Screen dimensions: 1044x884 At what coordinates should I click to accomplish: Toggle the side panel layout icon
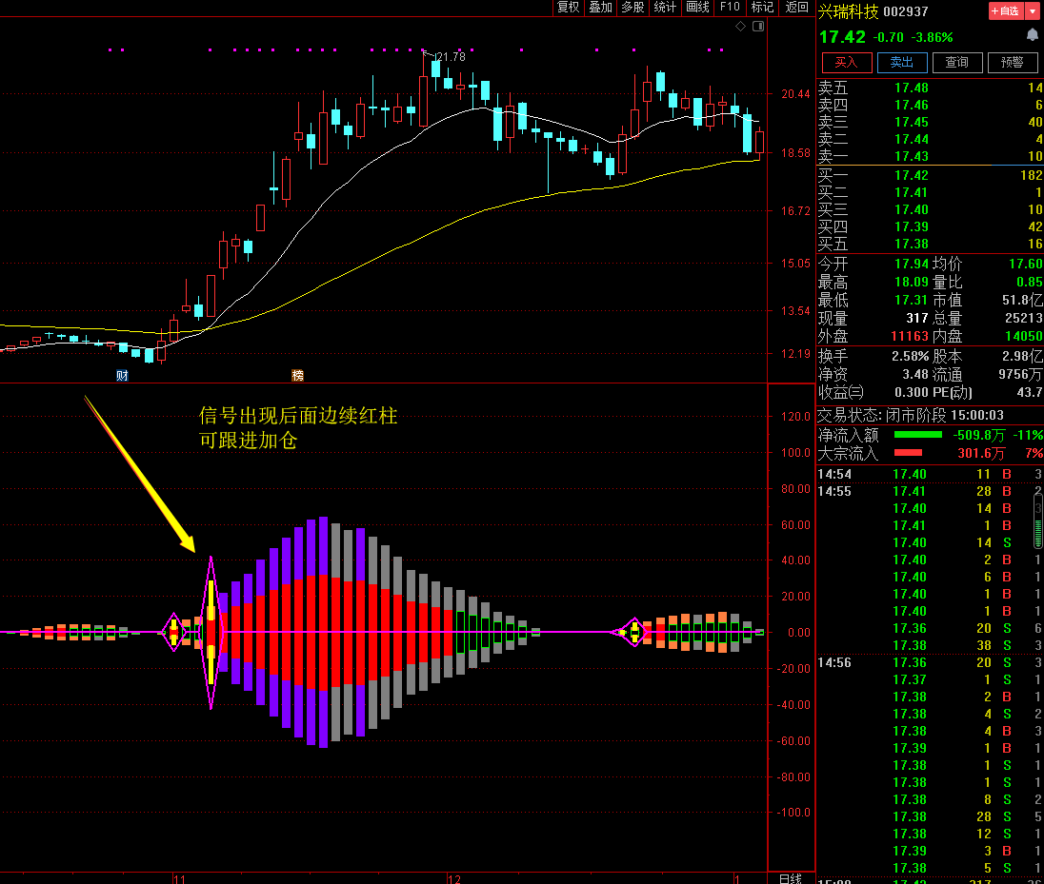pos(756,27)
